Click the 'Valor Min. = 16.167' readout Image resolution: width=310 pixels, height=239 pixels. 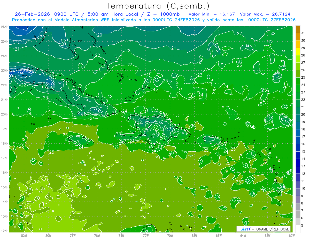(x=212, y=14)
